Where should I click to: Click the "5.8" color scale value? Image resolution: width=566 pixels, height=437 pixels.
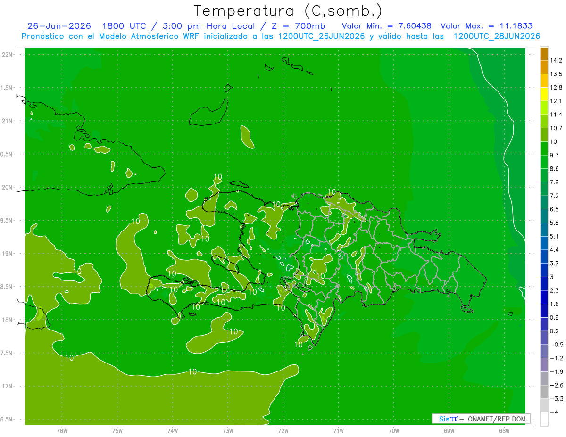[555, 223]
